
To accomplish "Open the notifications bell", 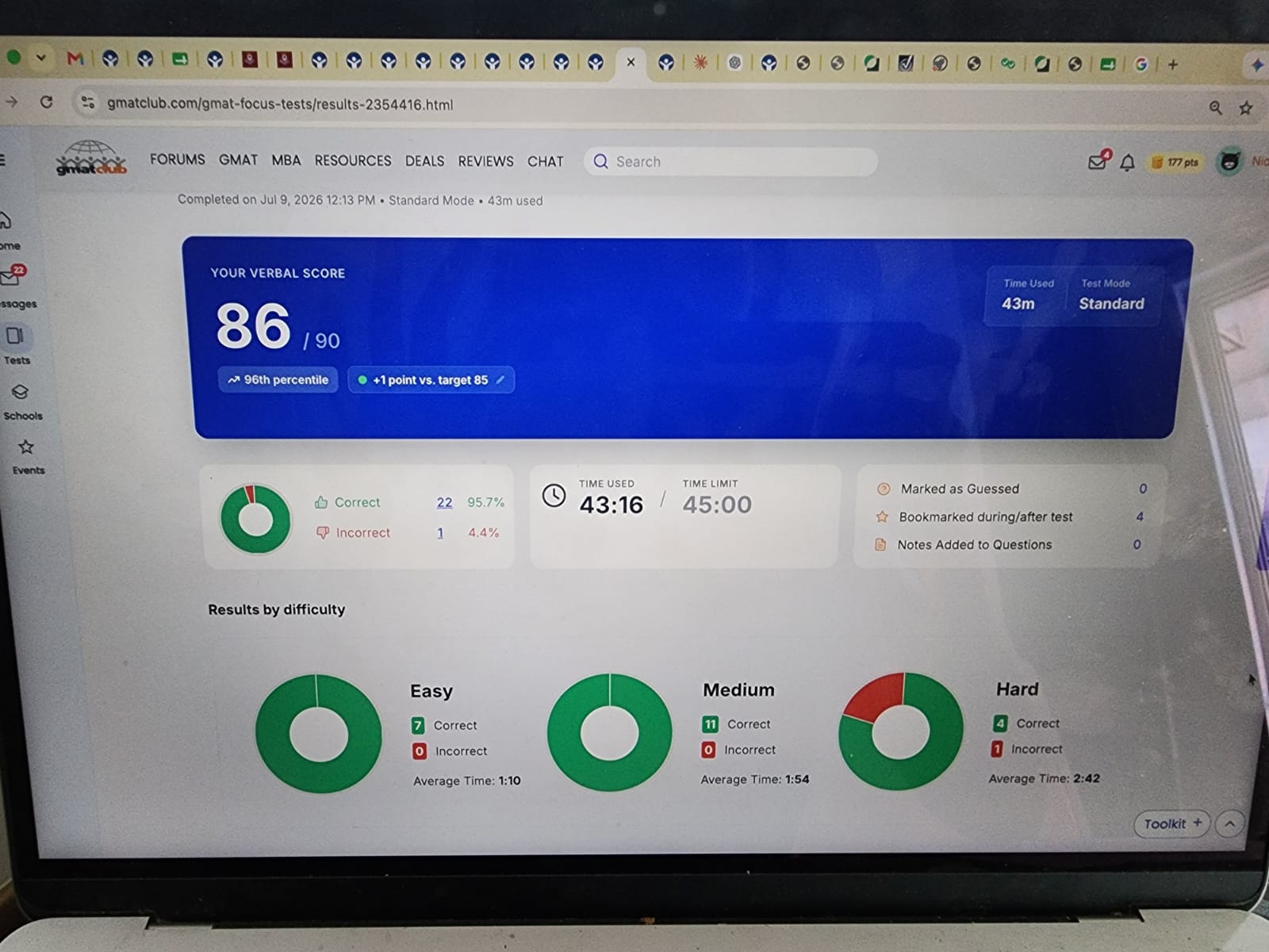I will [1127, 163].
